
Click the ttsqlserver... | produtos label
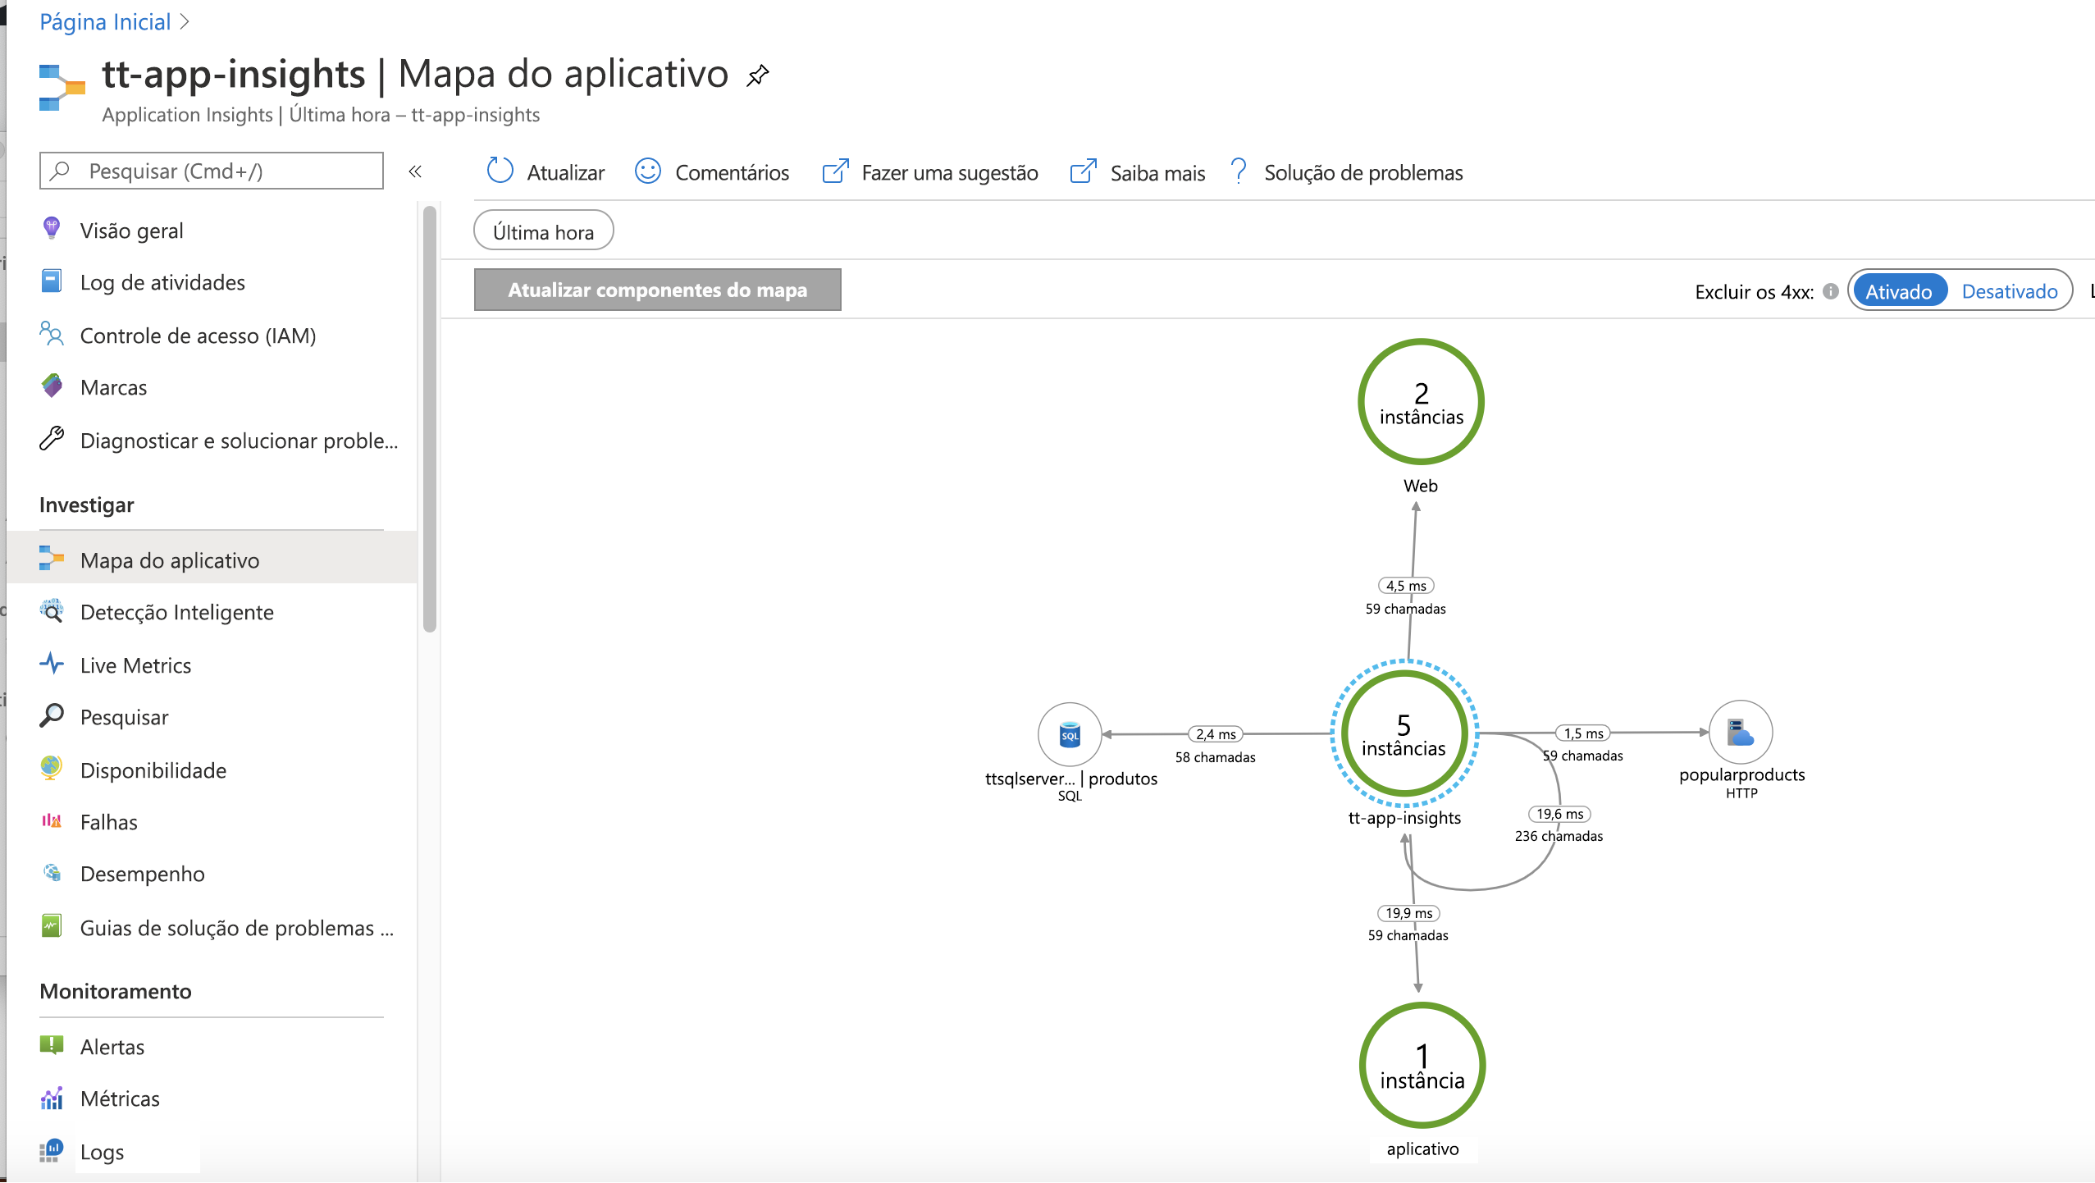point(1070,779)
